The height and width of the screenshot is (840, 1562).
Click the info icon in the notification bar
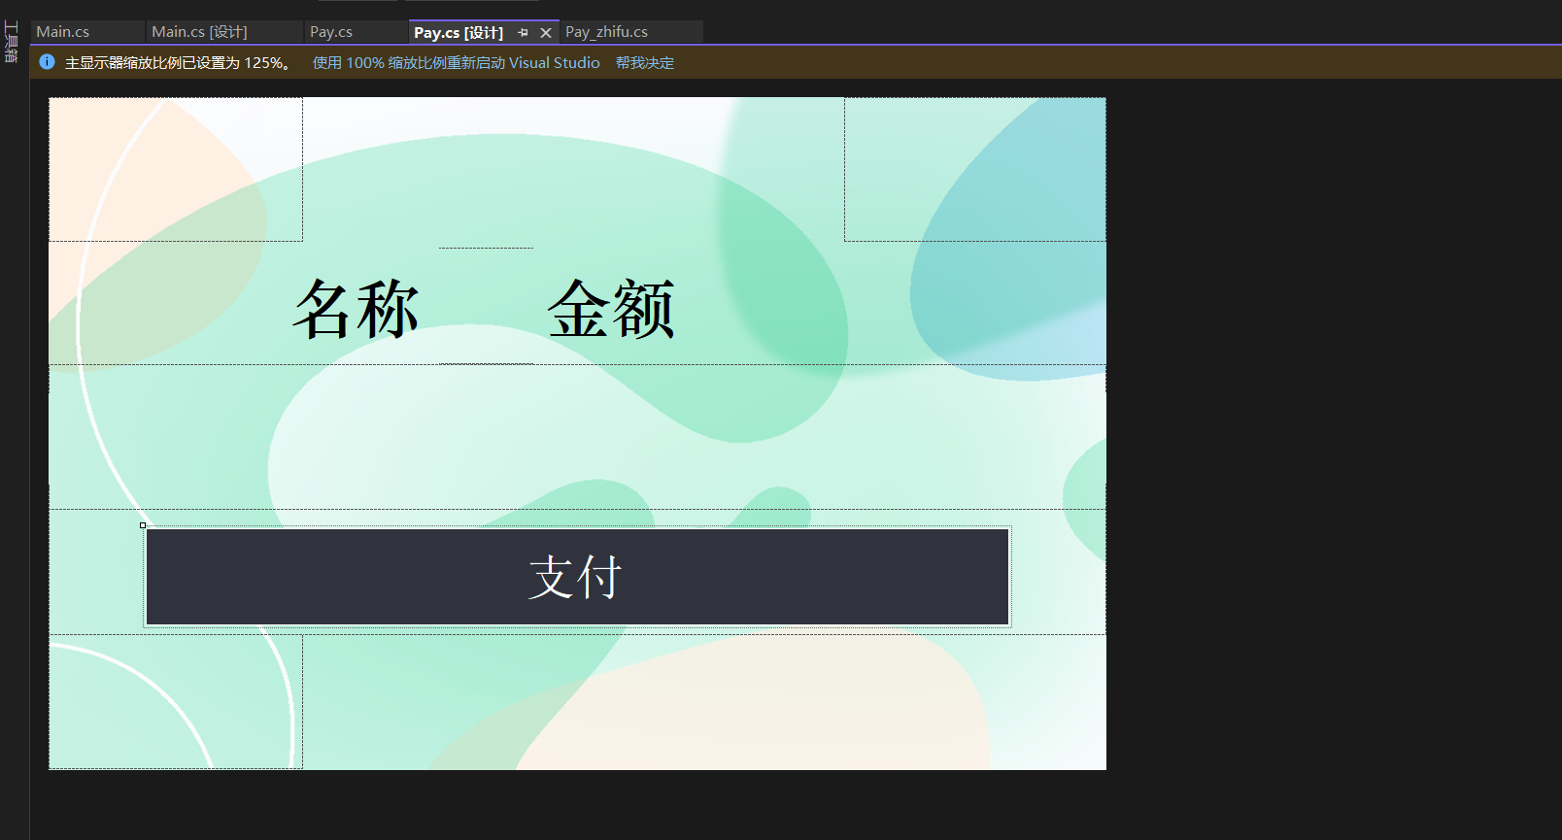click(47, 62)
